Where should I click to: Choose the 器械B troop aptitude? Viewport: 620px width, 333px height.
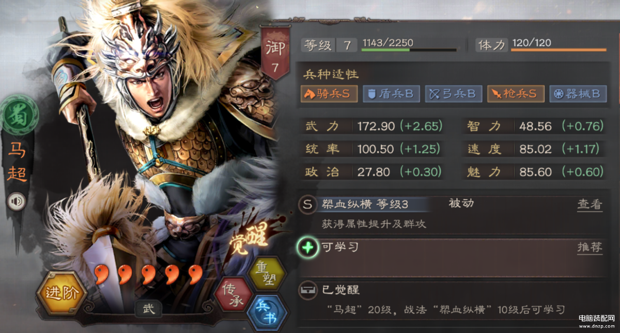(578, 93)
